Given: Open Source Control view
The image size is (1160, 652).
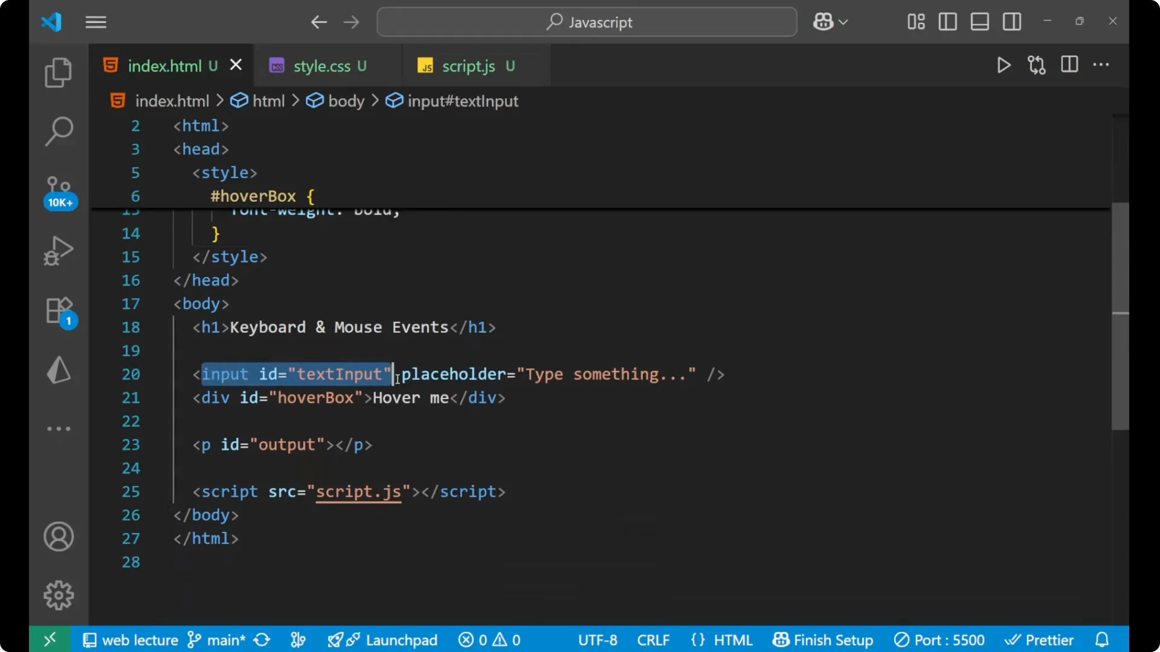Looking at the screenshot, I should click(x=58, y=188).
